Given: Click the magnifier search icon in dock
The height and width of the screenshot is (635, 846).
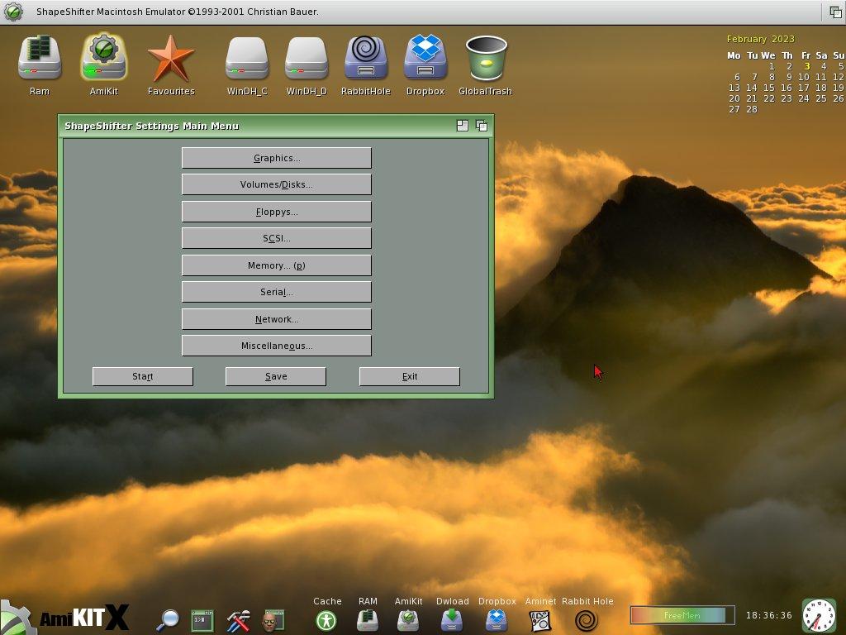Looking at the screenshot, I should [x=167, y=620].
